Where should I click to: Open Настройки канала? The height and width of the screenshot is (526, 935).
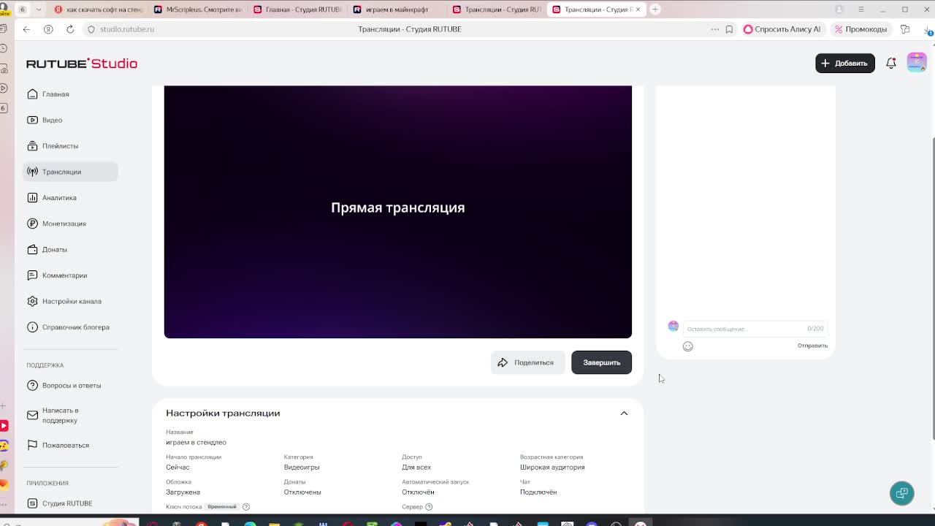[x=70, y=302]
